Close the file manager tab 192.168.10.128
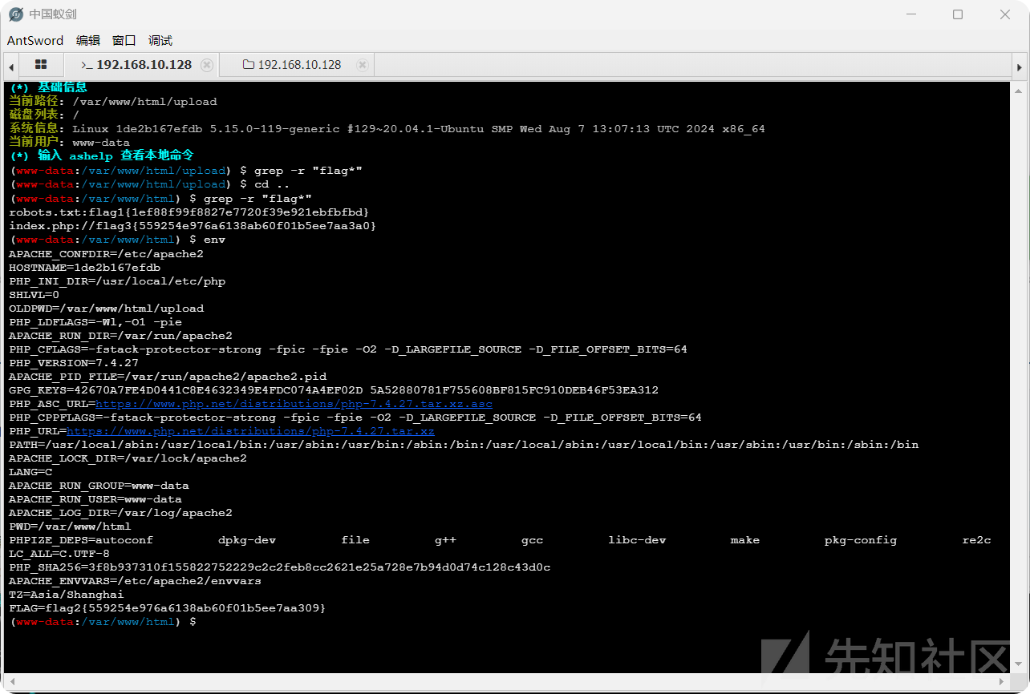Viewport: 1030px width, 694px height. [363, 65]
